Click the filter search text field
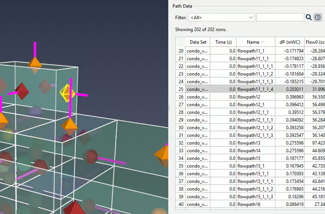 pos(280,17)
